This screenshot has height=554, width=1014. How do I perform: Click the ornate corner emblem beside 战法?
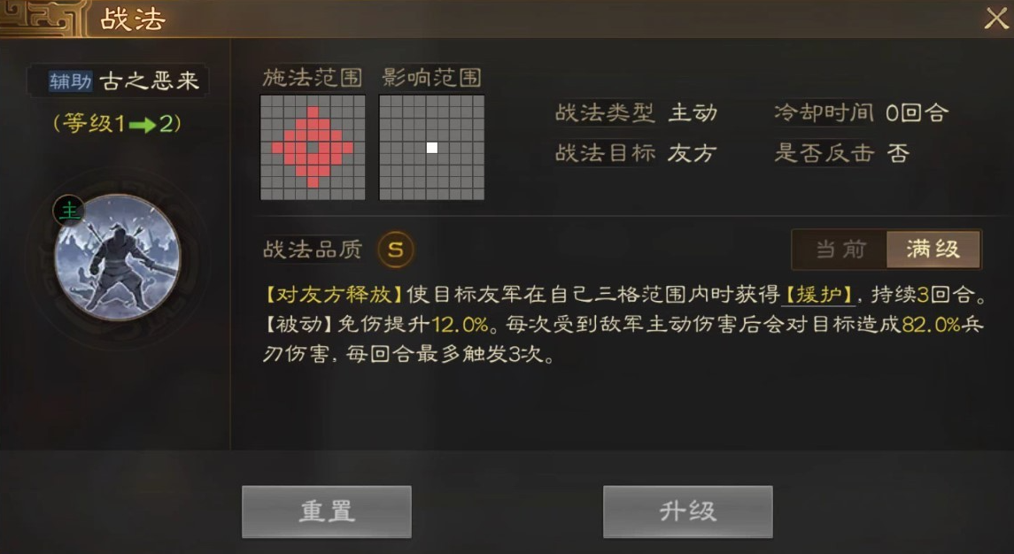click(x=43, y=18)
